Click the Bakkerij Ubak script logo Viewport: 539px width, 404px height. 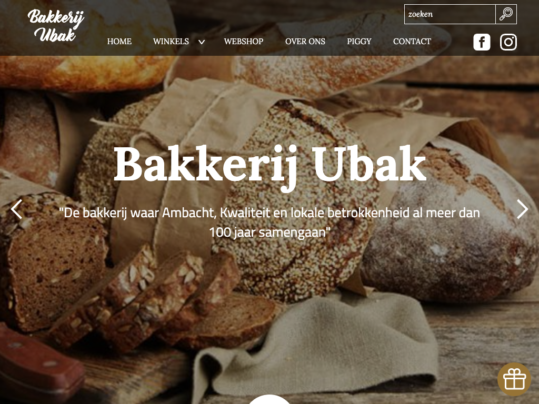click(56, 25)
